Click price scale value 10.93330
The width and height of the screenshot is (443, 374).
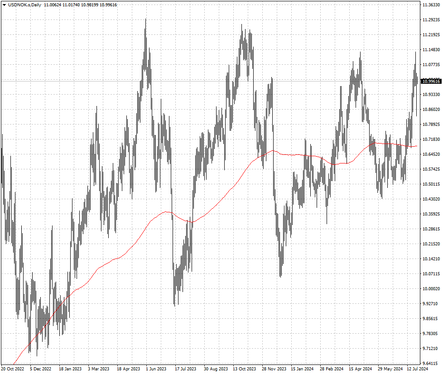[431, 94]
